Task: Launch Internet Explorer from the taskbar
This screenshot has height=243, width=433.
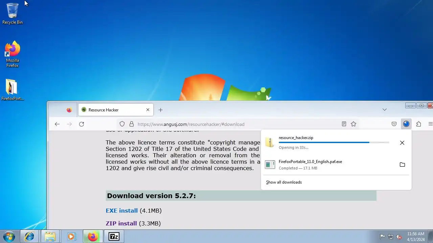Action: pos(30,237)
